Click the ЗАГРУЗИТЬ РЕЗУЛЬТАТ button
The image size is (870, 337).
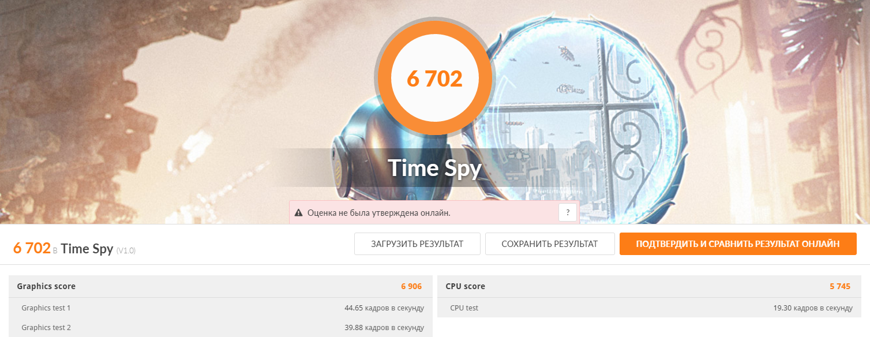[x=417, y=244]
